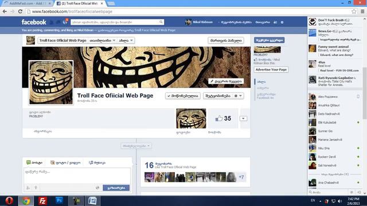
Task: Open the messages icon in Facebook bar
Action: click(x=58, y=22)
